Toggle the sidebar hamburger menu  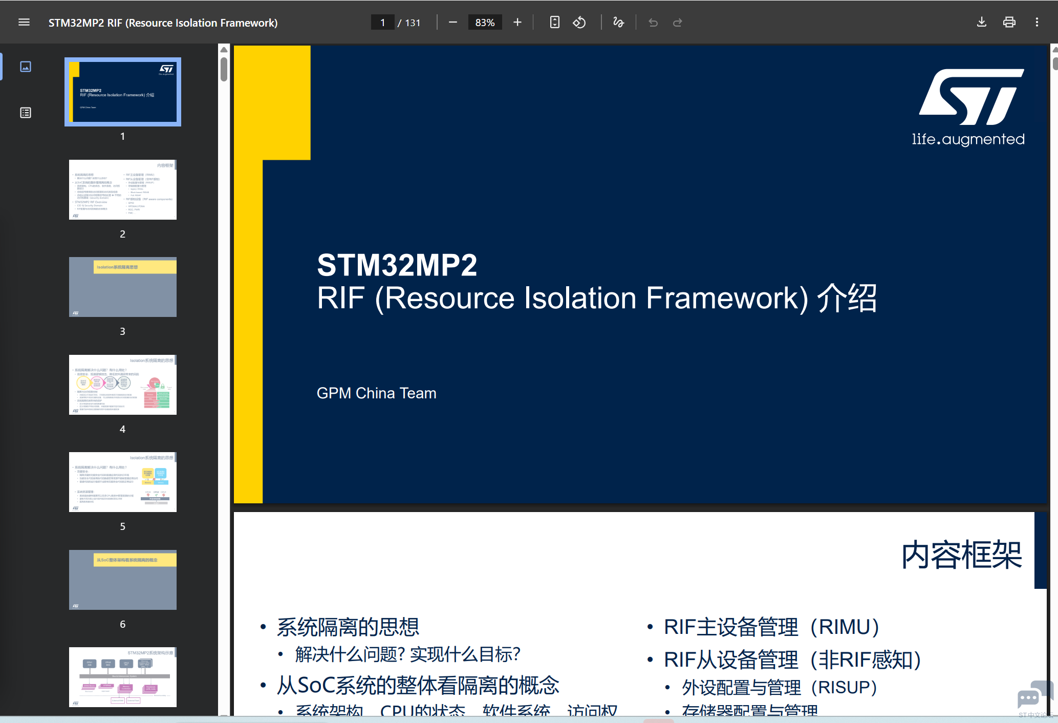click(x=24, y=23)
